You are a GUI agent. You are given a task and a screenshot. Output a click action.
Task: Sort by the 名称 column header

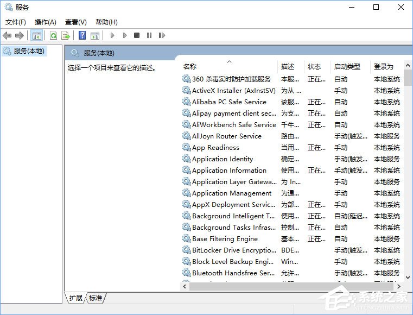[x=190, y=67]
